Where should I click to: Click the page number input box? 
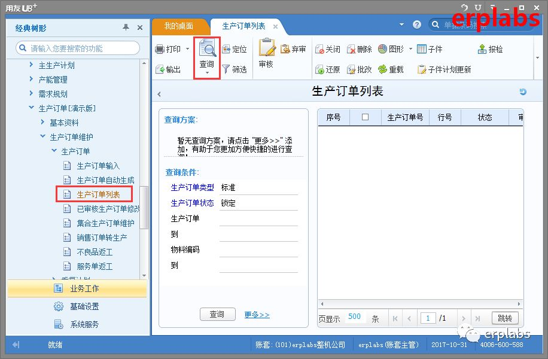pyautogui.click(x=428, y=318)
